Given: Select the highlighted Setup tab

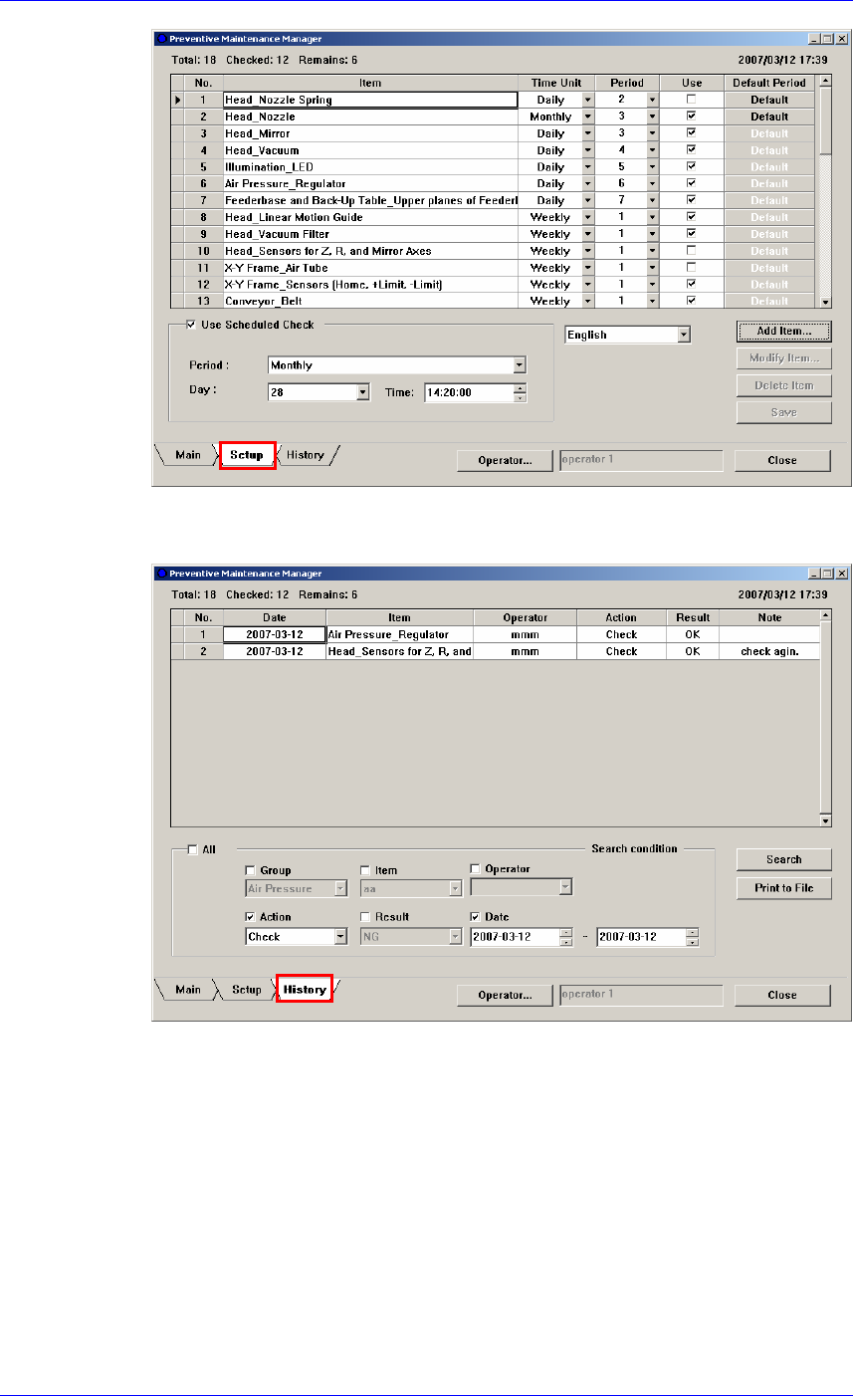Looking at the screenshot, I should click(x=247, y=455).
